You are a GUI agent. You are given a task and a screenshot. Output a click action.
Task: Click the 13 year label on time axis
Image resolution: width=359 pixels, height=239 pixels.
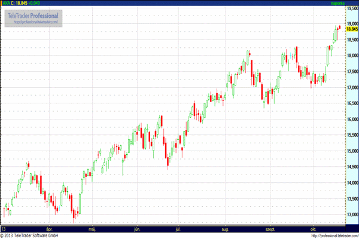4,229
